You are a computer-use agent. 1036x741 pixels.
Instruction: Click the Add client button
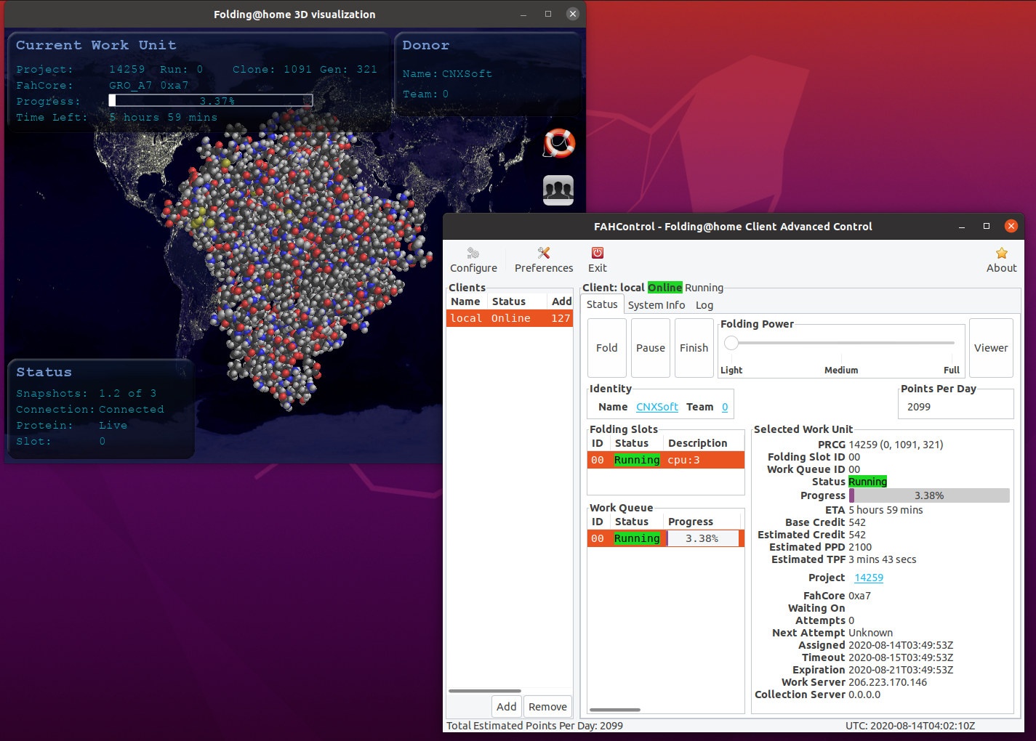(x=507, y=706)
